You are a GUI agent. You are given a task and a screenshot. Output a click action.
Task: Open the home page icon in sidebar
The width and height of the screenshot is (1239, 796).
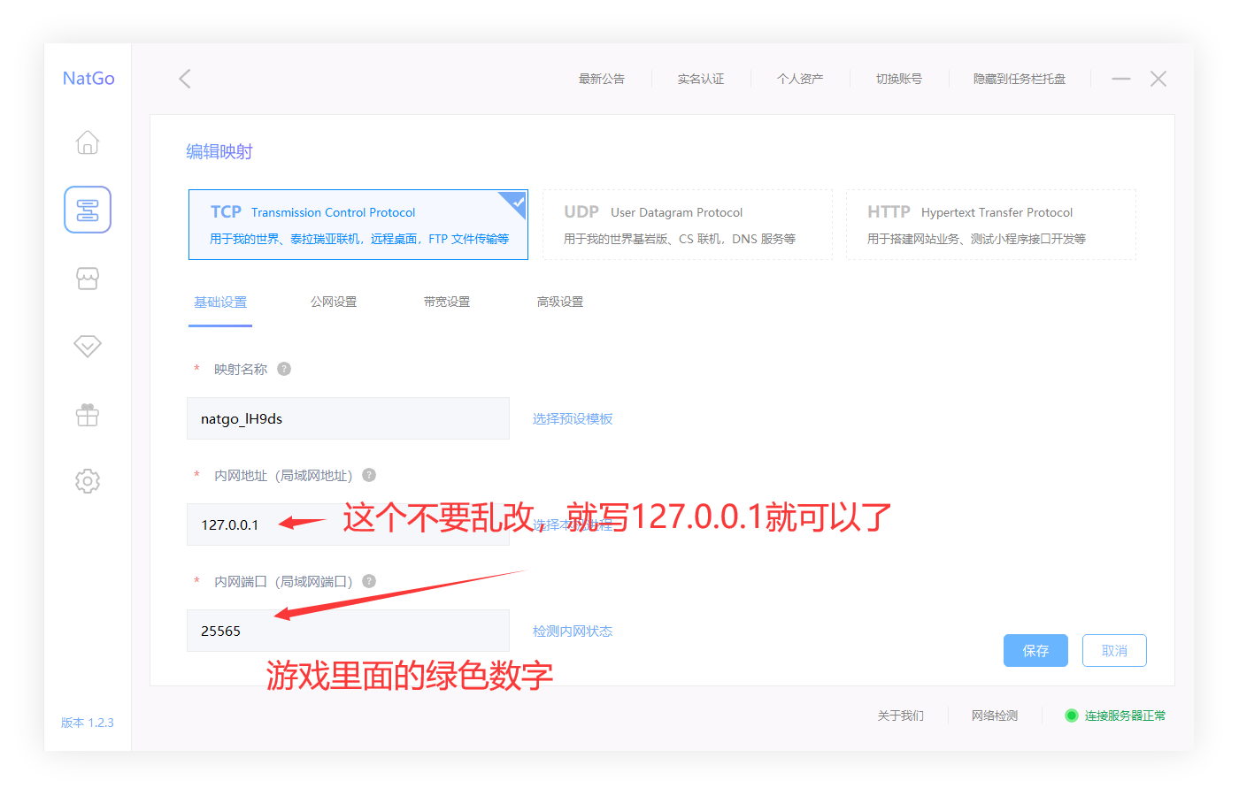click(x=88, y=142)
